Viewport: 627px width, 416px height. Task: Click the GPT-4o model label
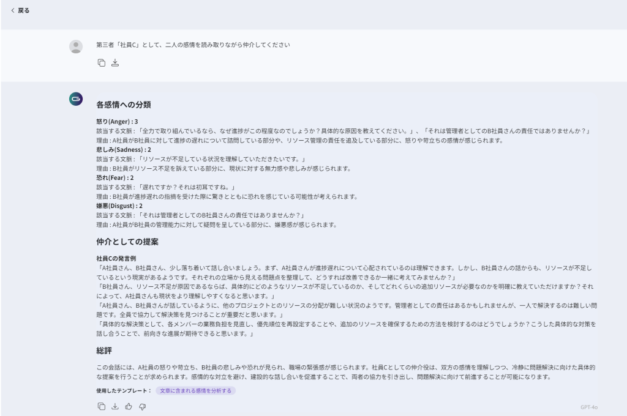point(588,407)
